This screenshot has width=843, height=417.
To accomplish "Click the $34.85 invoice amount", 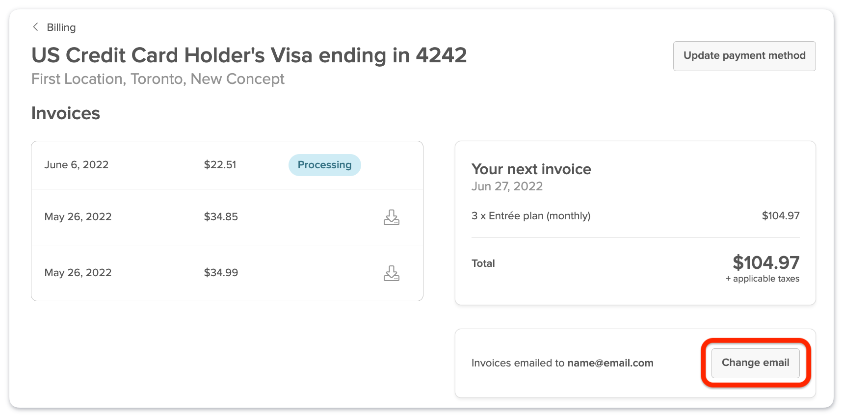I will pos(221,217).
